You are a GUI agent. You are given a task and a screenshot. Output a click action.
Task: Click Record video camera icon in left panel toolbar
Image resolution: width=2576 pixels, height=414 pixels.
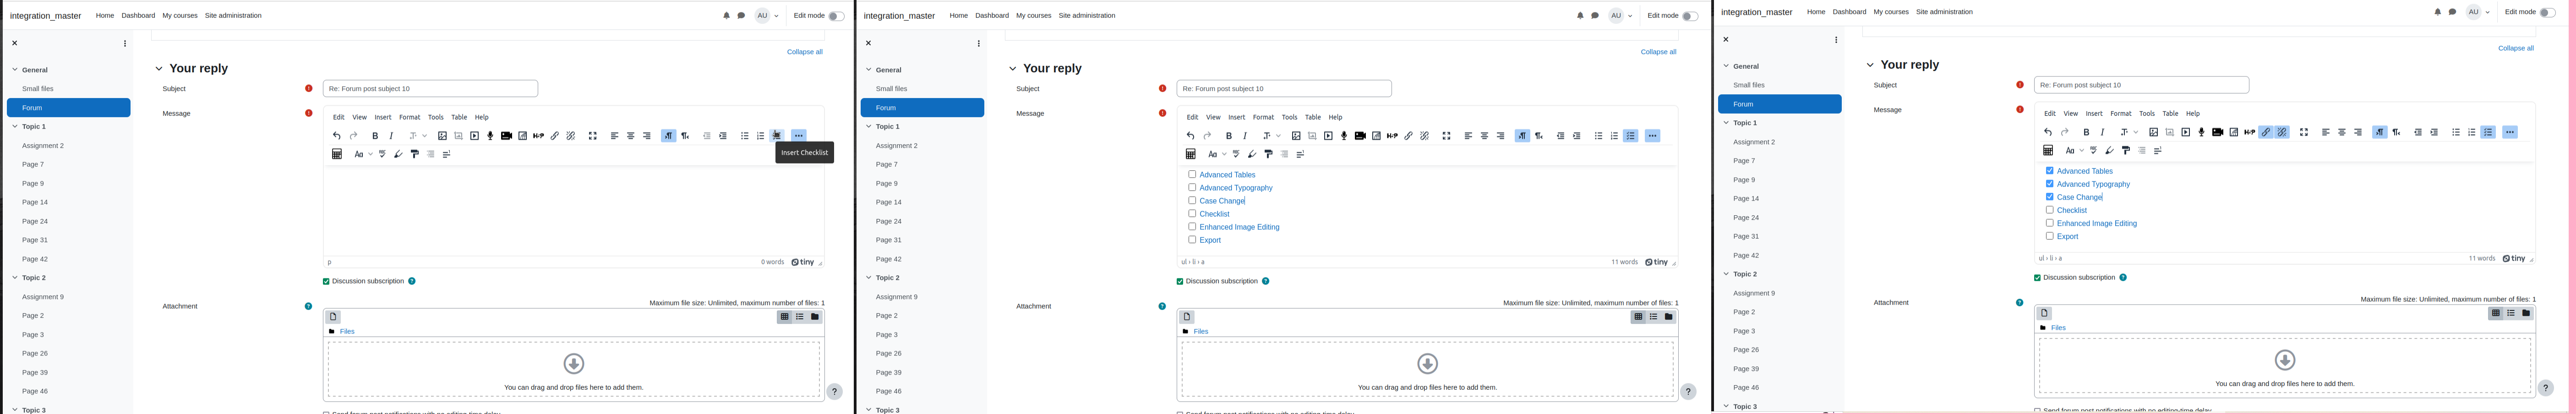tap(506, 136)
